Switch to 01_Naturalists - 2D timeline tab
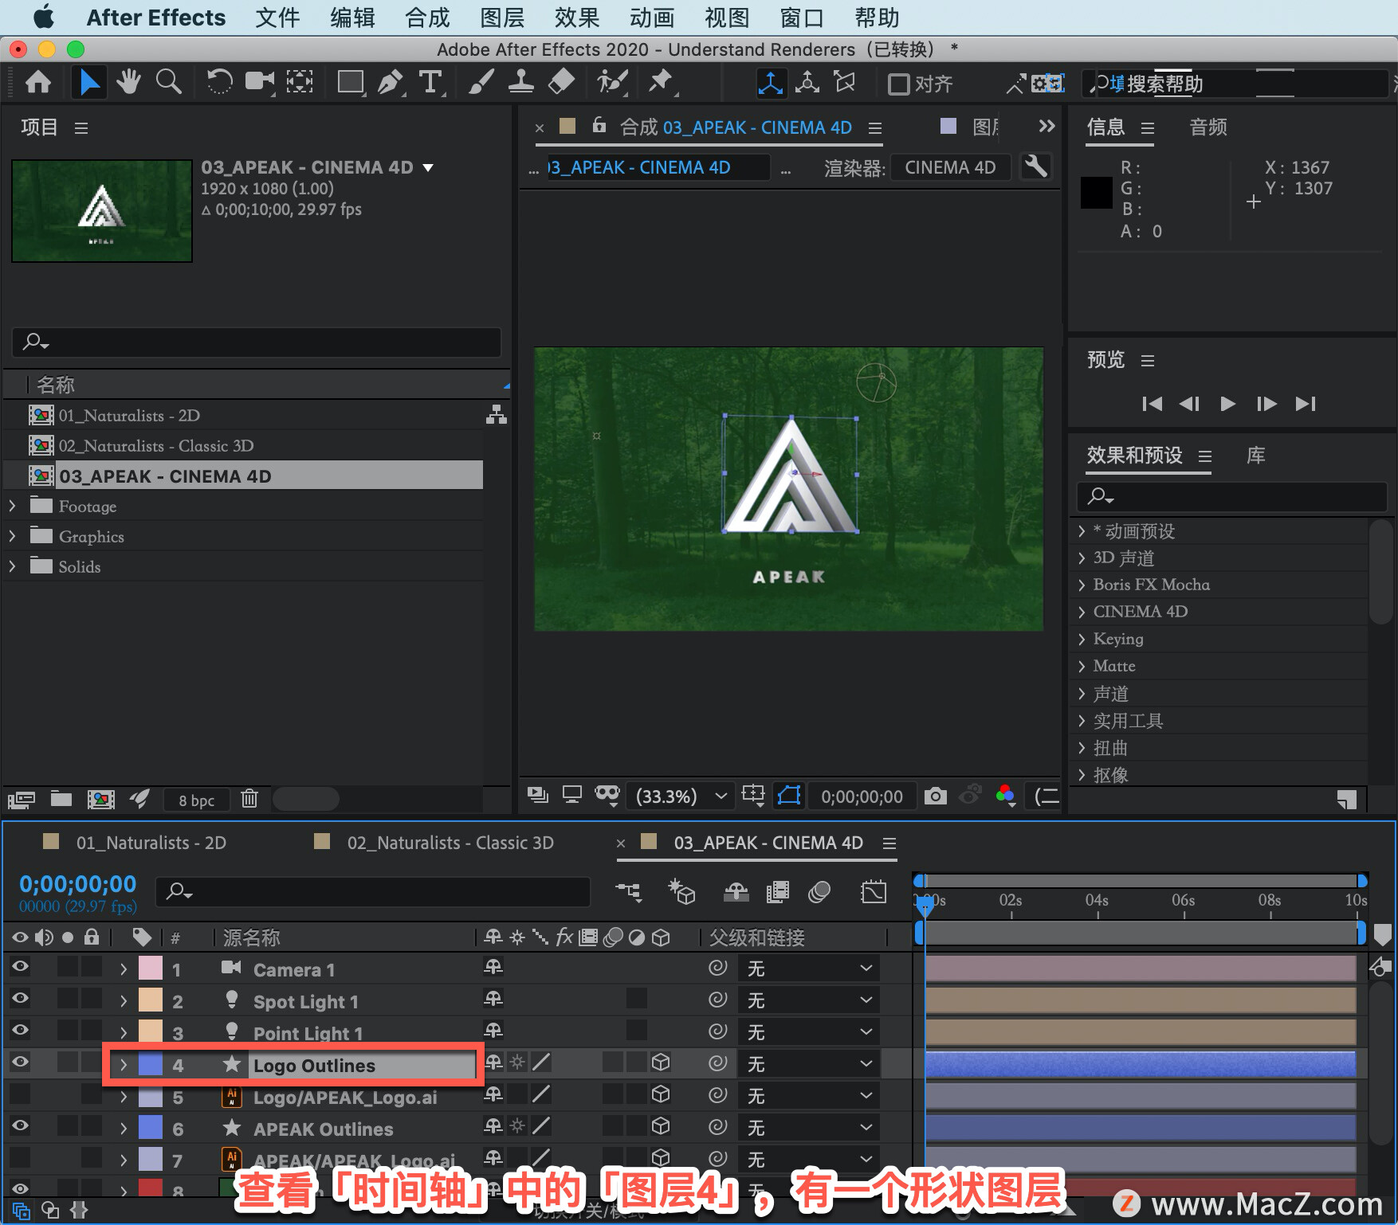 point(151,843)
